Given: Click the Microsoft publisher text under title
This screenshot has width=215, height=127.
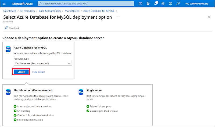Looking at the screenshot, I should coord(8,22).
